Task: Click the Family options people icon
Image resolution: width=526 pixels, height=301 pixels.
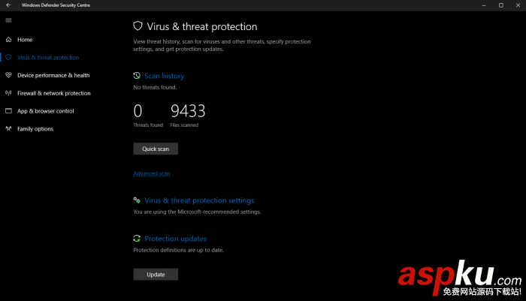Action: coord(8,129)
